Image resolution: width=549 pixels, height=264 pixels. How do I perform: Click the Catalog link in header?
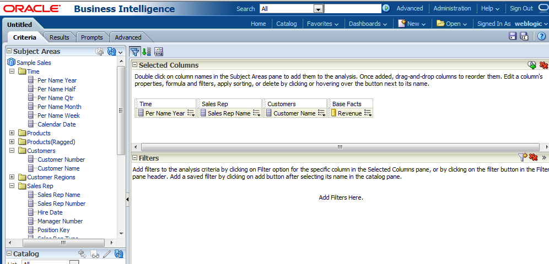(x=287, y=24)
